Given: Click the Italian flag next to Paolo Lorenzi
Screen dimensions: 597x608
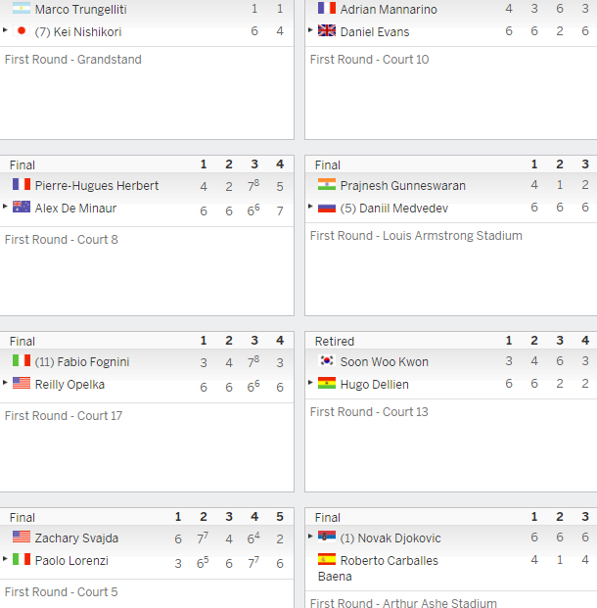Looking at the screenshot, I should click(x=22, y=559).
